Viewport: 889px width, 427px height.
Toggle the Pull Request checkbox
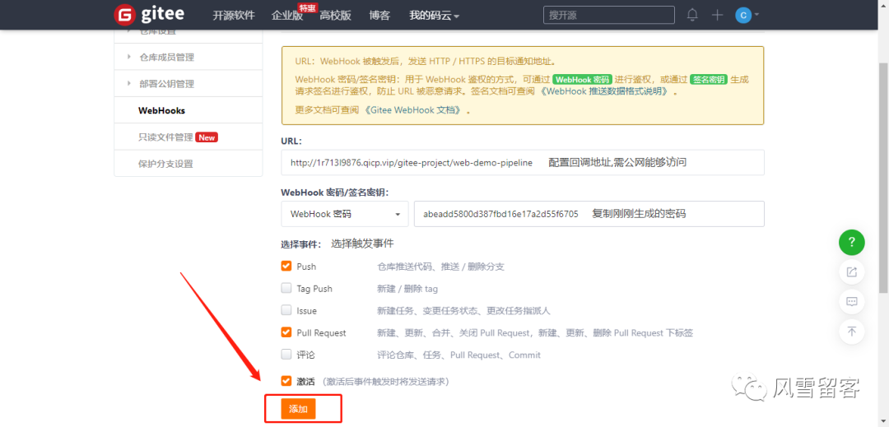tap(286, 332)
